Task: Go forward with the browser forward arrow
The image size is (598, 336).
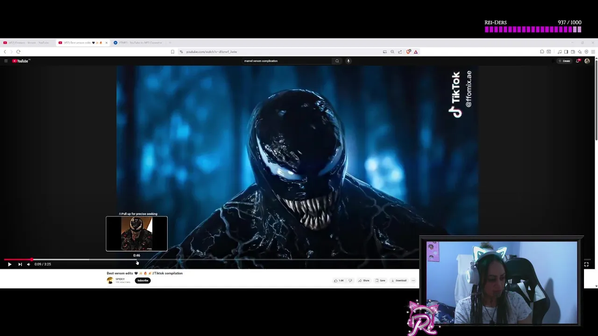Action: point(11,52)
